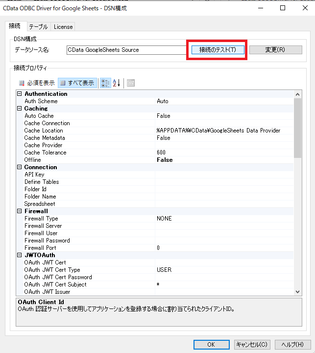Collapse the Firewall category
315x353 pixels.
click(20, 211)
